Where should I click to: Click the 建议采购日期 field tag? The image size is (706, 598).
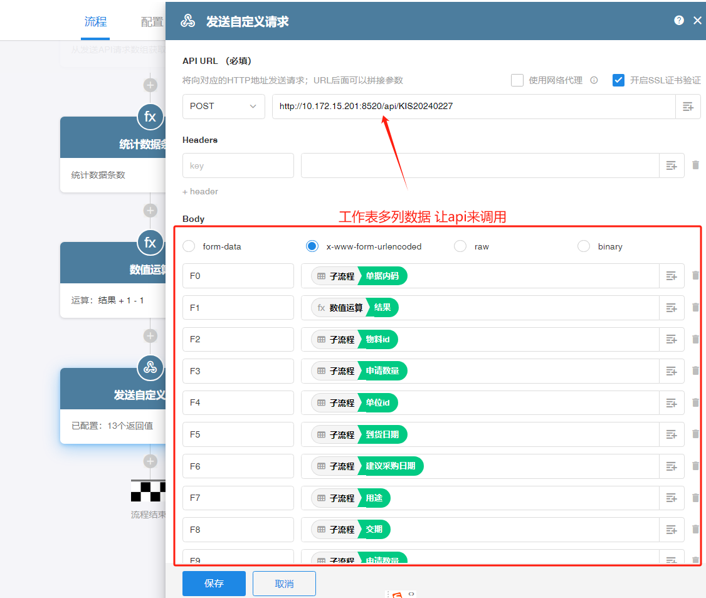point(391,466)
